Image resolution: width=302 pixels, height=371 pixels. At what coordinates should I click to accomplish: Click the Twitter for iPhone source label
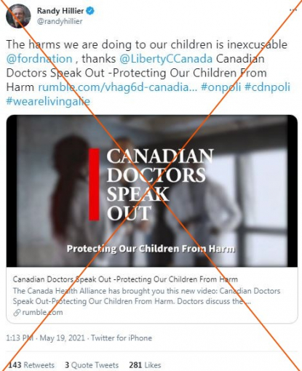(x=122, y=338)
